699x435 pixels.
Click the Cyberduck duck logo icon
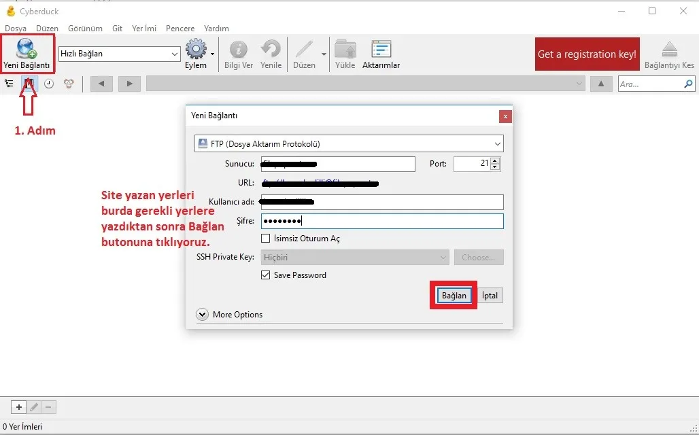pyautogui.click(x=11, y=11)
